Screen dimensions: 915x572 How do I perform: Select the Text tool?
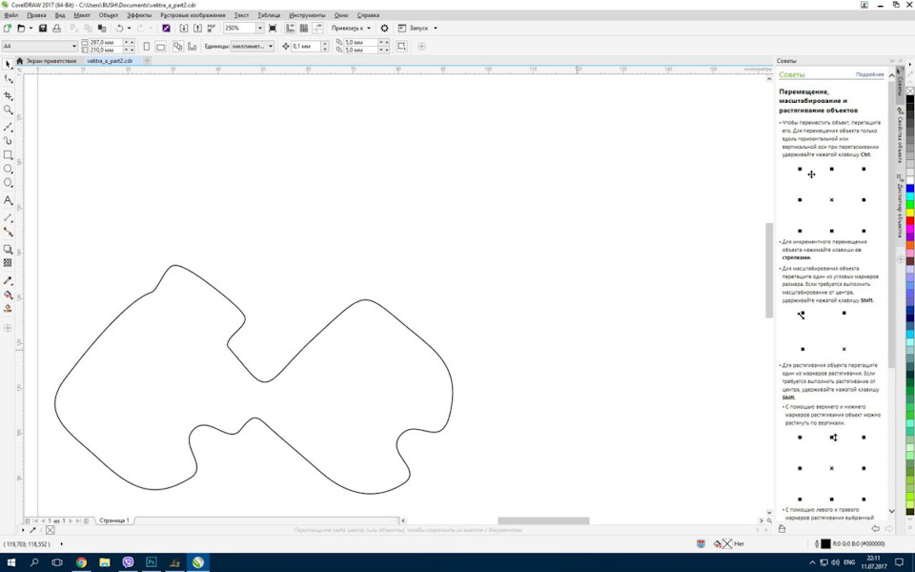[8, 200]
